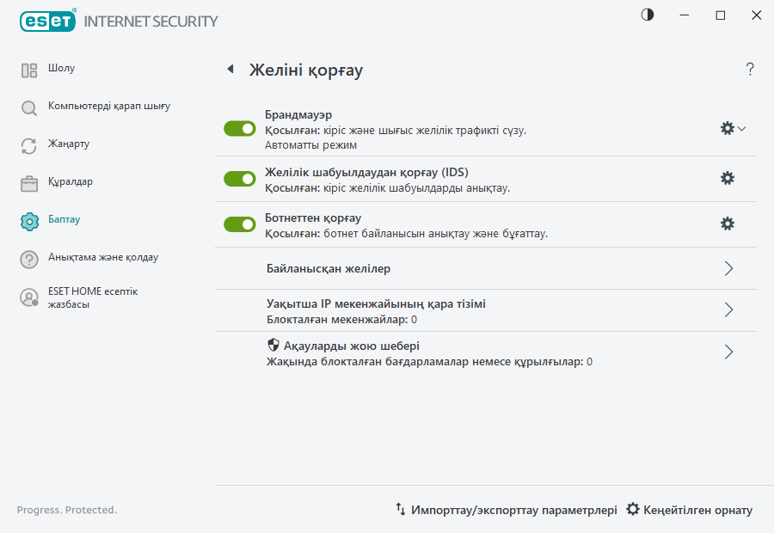Open the ESET HOME account section
Viewport: 774px width, 533px height.
[x=28, y=297]
